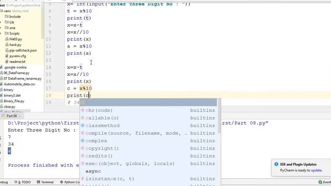Click folder icon next to Include

tap(7, 17)
